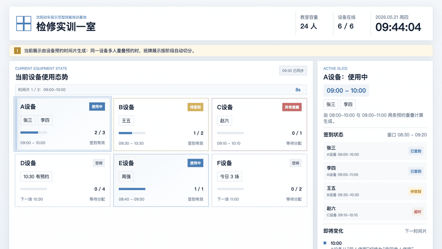The height and width of the screenshot is (249, 442).
Task: Open 李四 A设备 09:00–11:00 row
Action: 375,172
